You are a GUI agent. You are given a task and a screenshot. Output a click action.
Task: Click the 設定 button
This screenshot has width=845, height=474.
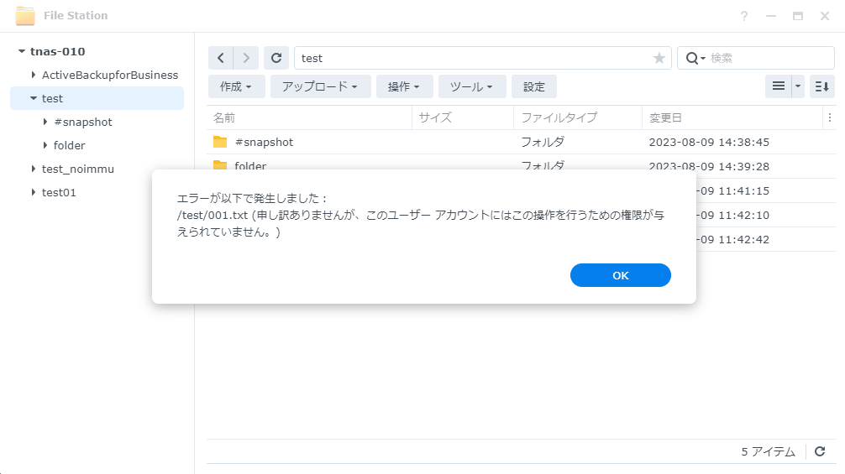[x=534, y=86]
